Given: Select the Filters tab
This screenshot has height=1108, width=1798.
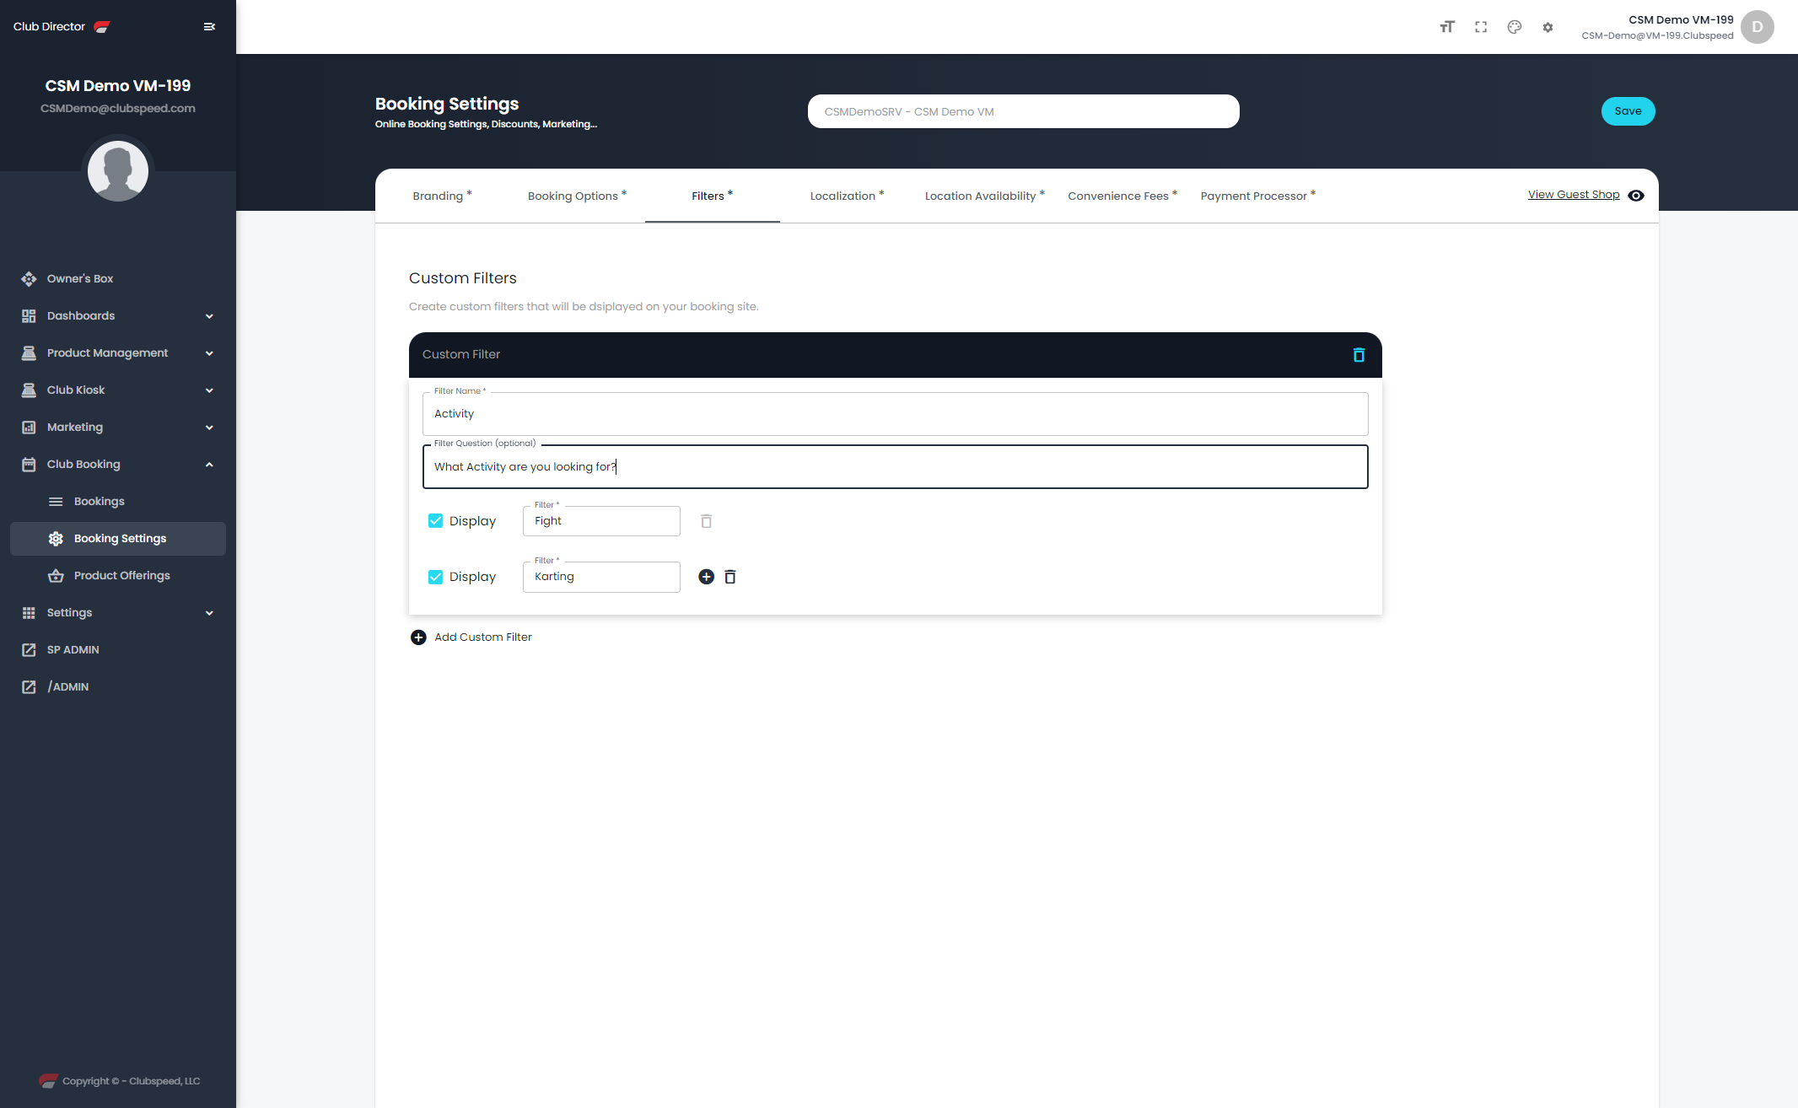Looking at the screenshot, I should (713, 196).
